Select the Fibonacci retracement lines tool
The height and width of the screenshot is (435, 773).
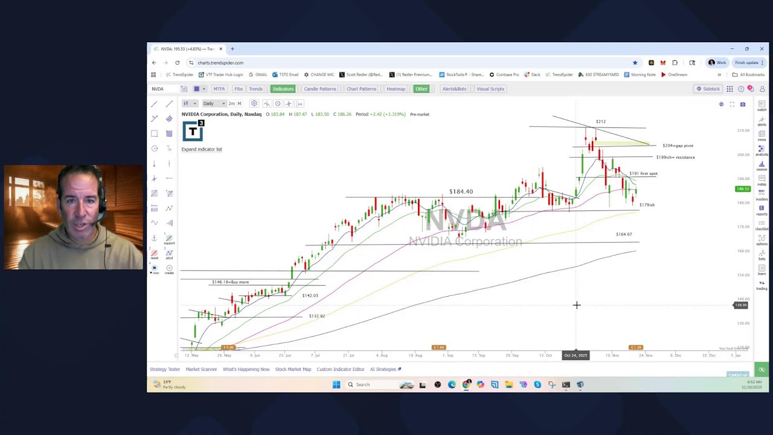pyautogui.click(x=154, y=193)
